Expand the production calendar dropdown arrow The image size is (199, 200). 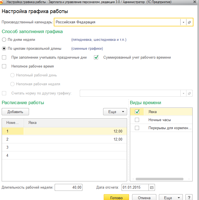pyautogui.click(x=183, y=22)
